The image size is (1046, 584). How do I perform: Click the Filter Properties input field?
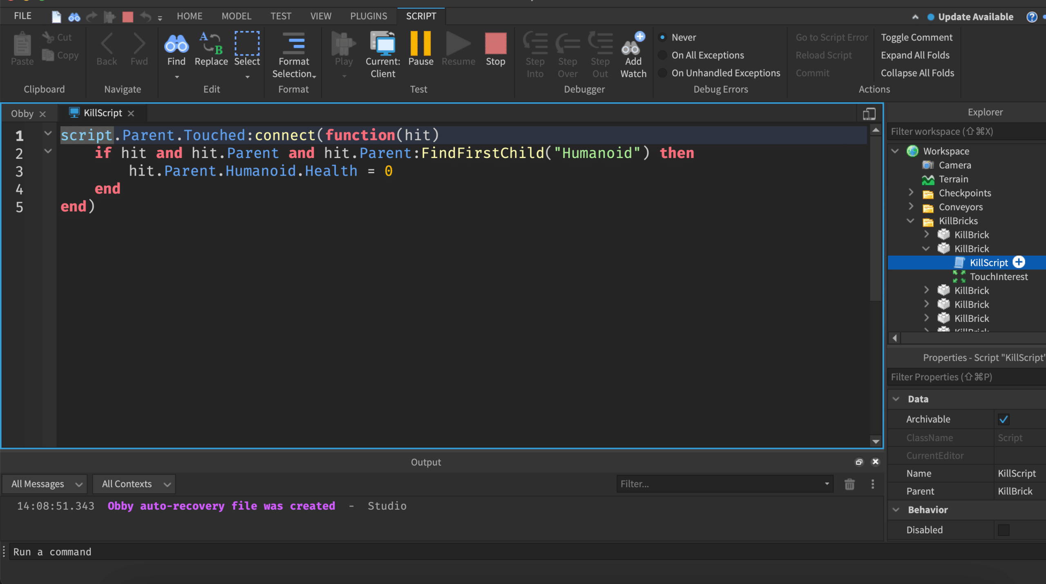pos(966,377)
